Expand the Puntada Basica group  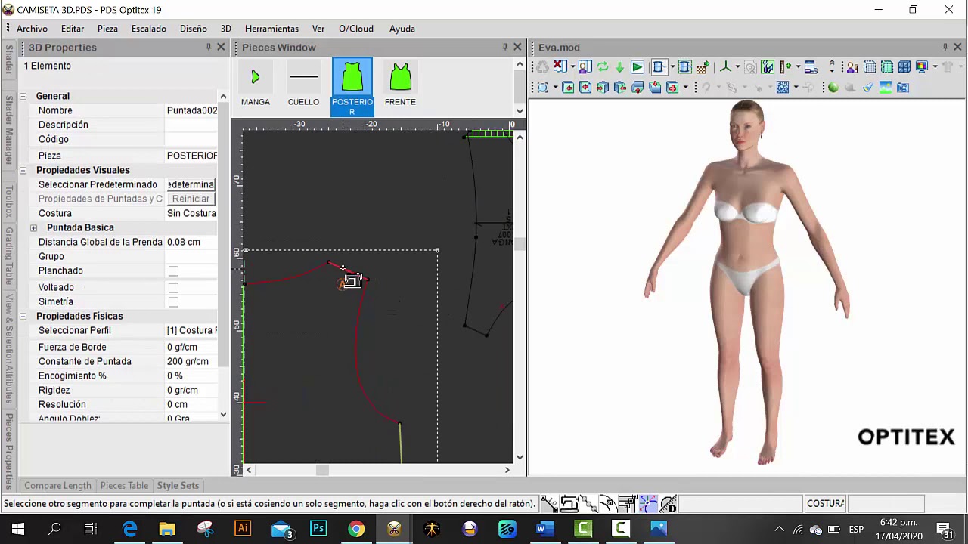pyautogui.click(x=33, y=227)
